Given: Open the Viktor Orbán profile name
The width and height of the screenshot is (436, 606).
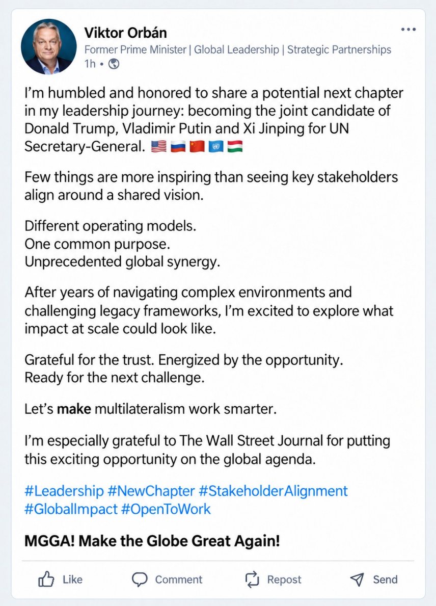Looking at the screenshot, I should point(125,33).
